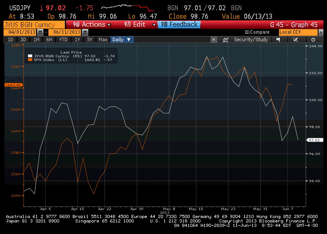
Task: Click white JYUS legend color swatch
Action: pyautogui.click(x=30, y=56)
